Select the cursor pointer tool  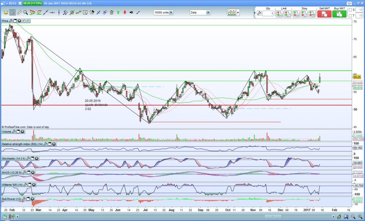(x=12, y=12)
